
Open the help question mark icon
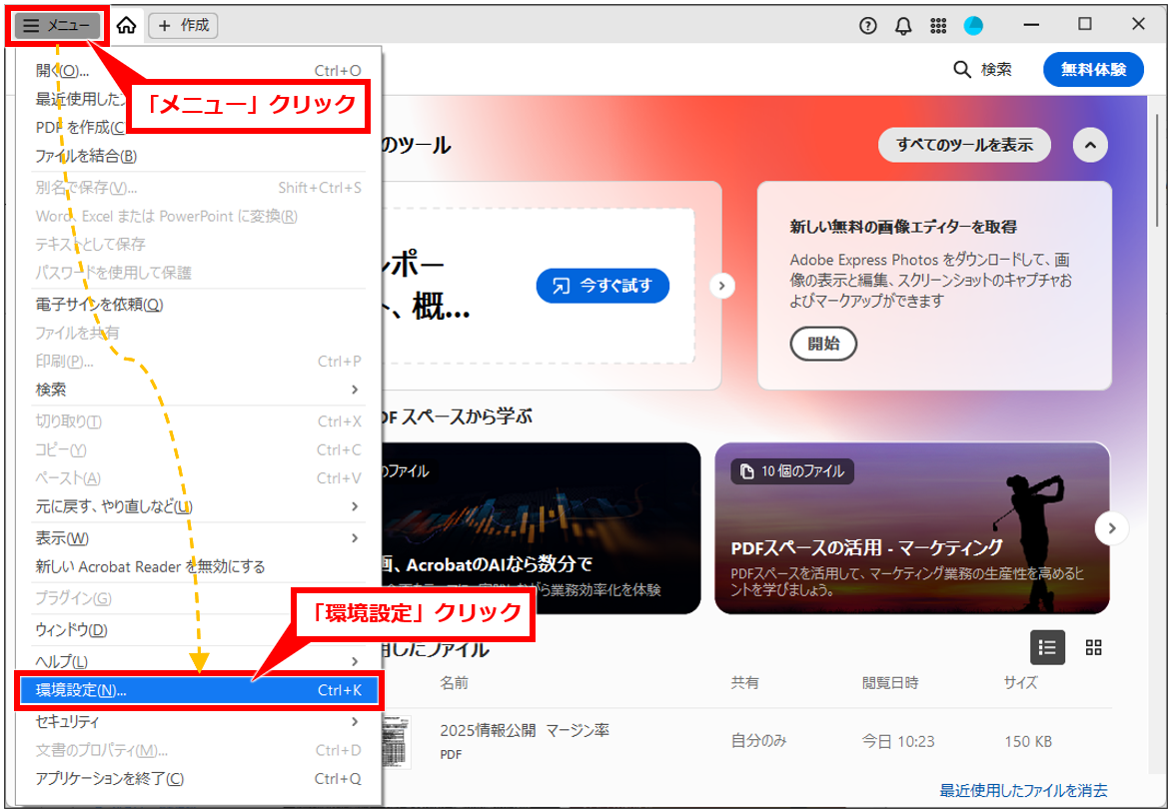(x=868, y=26)
